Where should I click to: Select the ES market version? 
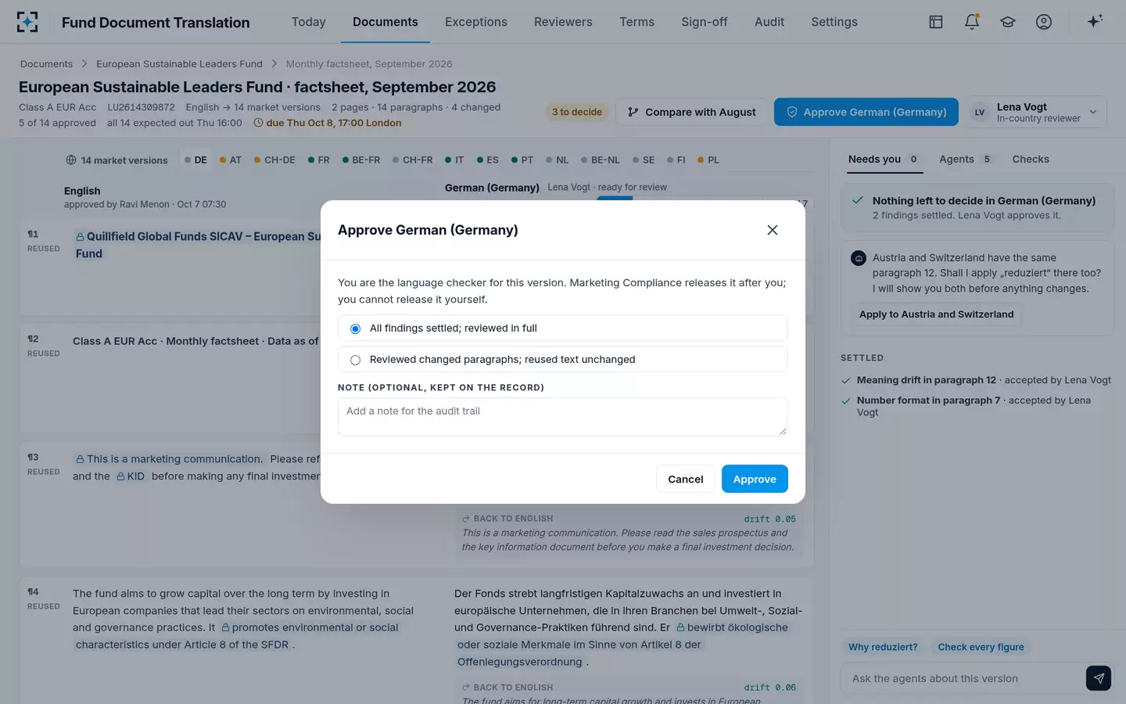(x=488, y=160)
